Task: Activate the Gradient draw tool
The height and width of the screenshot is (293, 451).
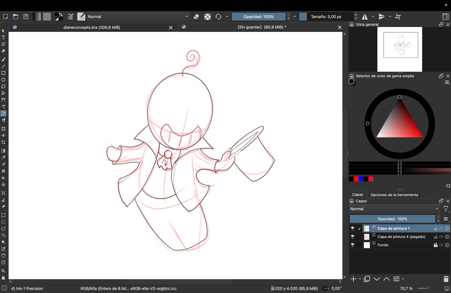Action: [x=3, y=151]
